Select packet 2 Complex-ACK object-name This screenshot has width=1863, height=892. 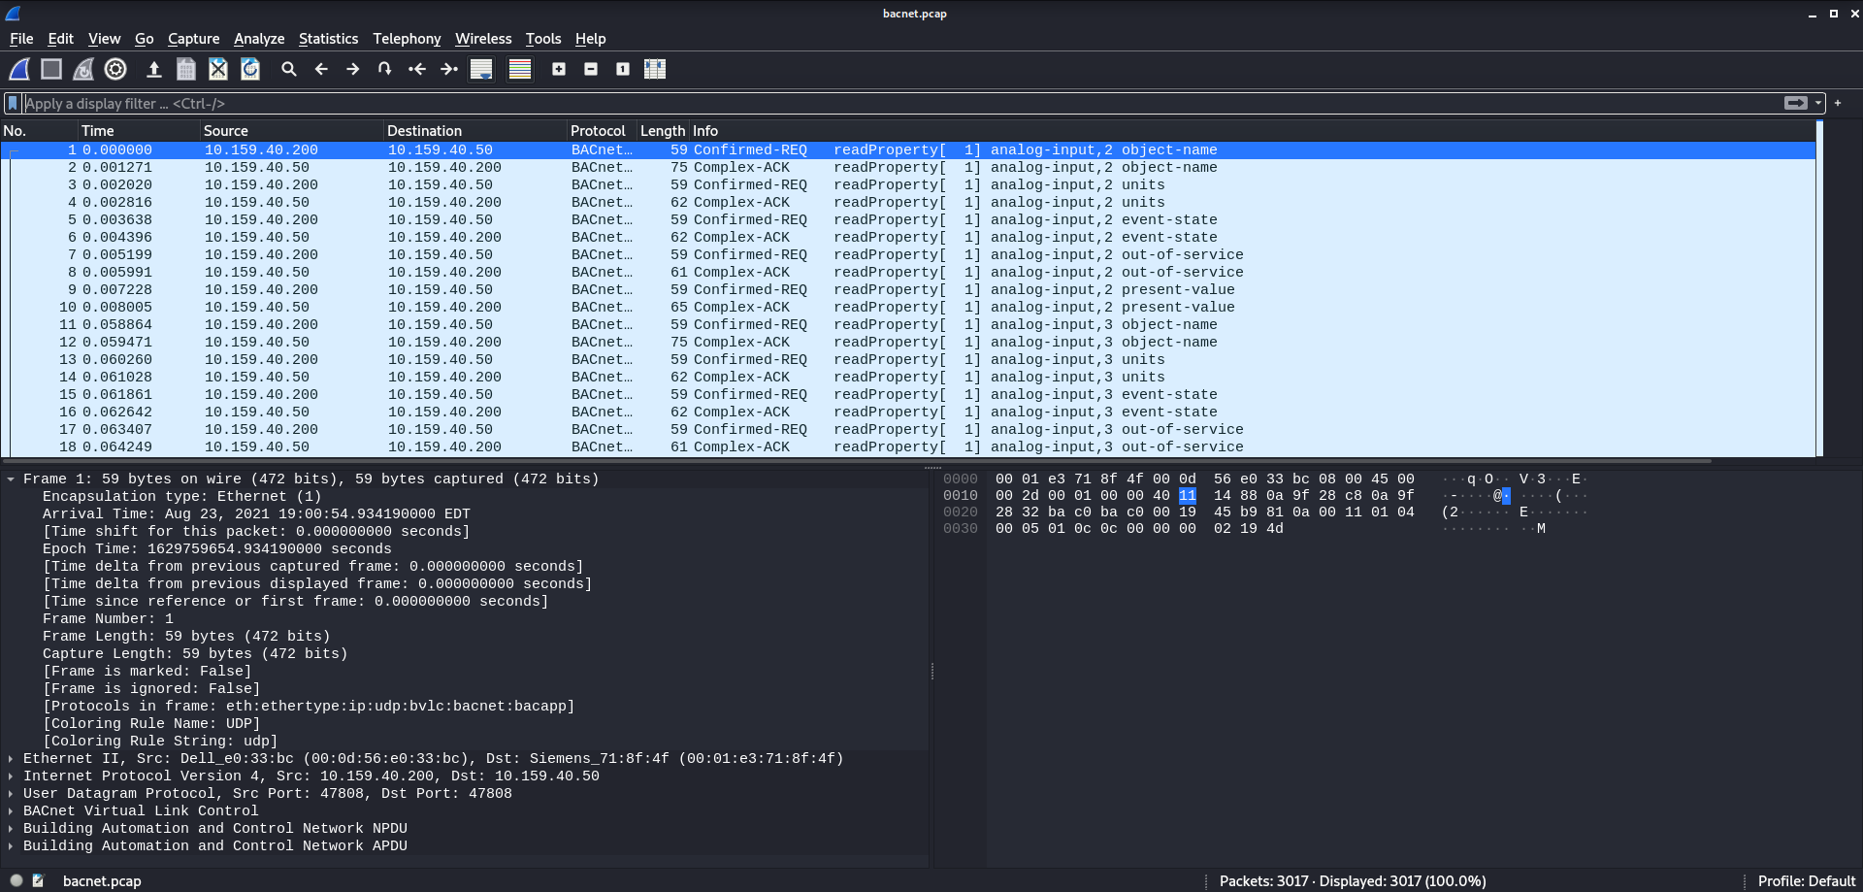[907, 167]
